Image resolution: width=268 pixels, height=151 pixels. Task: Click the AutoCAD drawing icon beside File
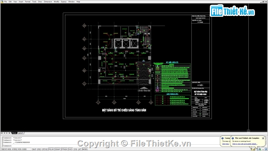pos(2,2)
